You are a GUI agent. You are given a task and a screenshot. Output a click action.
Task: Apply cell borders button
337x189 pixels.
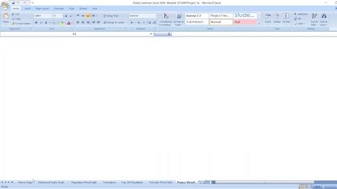coord(54,23)
